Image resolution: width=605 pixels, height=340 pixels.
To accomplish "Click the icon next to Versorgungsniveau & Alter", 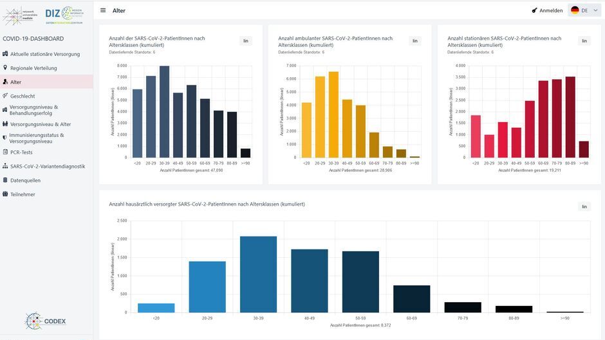I will (x=5, y=124).
